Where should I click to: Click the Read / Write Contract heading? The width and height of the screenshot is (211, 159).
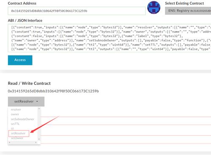[x=29, y=84]
